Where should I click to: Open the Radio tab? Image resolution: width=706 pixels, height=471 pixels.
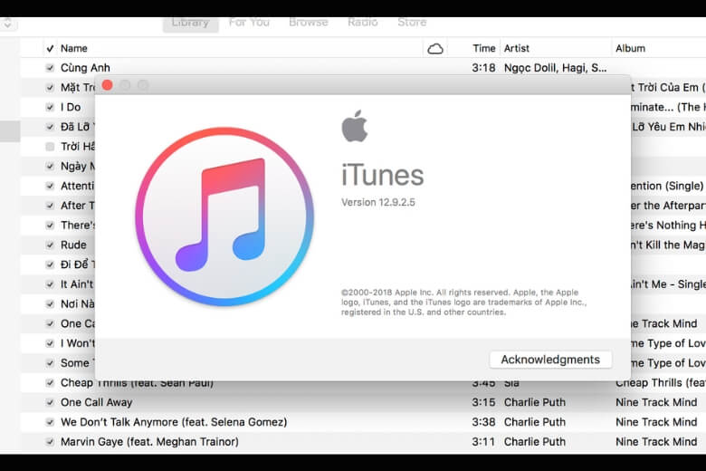[362, 23]
